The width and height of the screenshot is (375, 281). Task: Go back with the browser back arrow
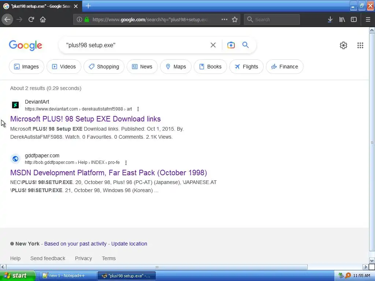pos(7,19)
